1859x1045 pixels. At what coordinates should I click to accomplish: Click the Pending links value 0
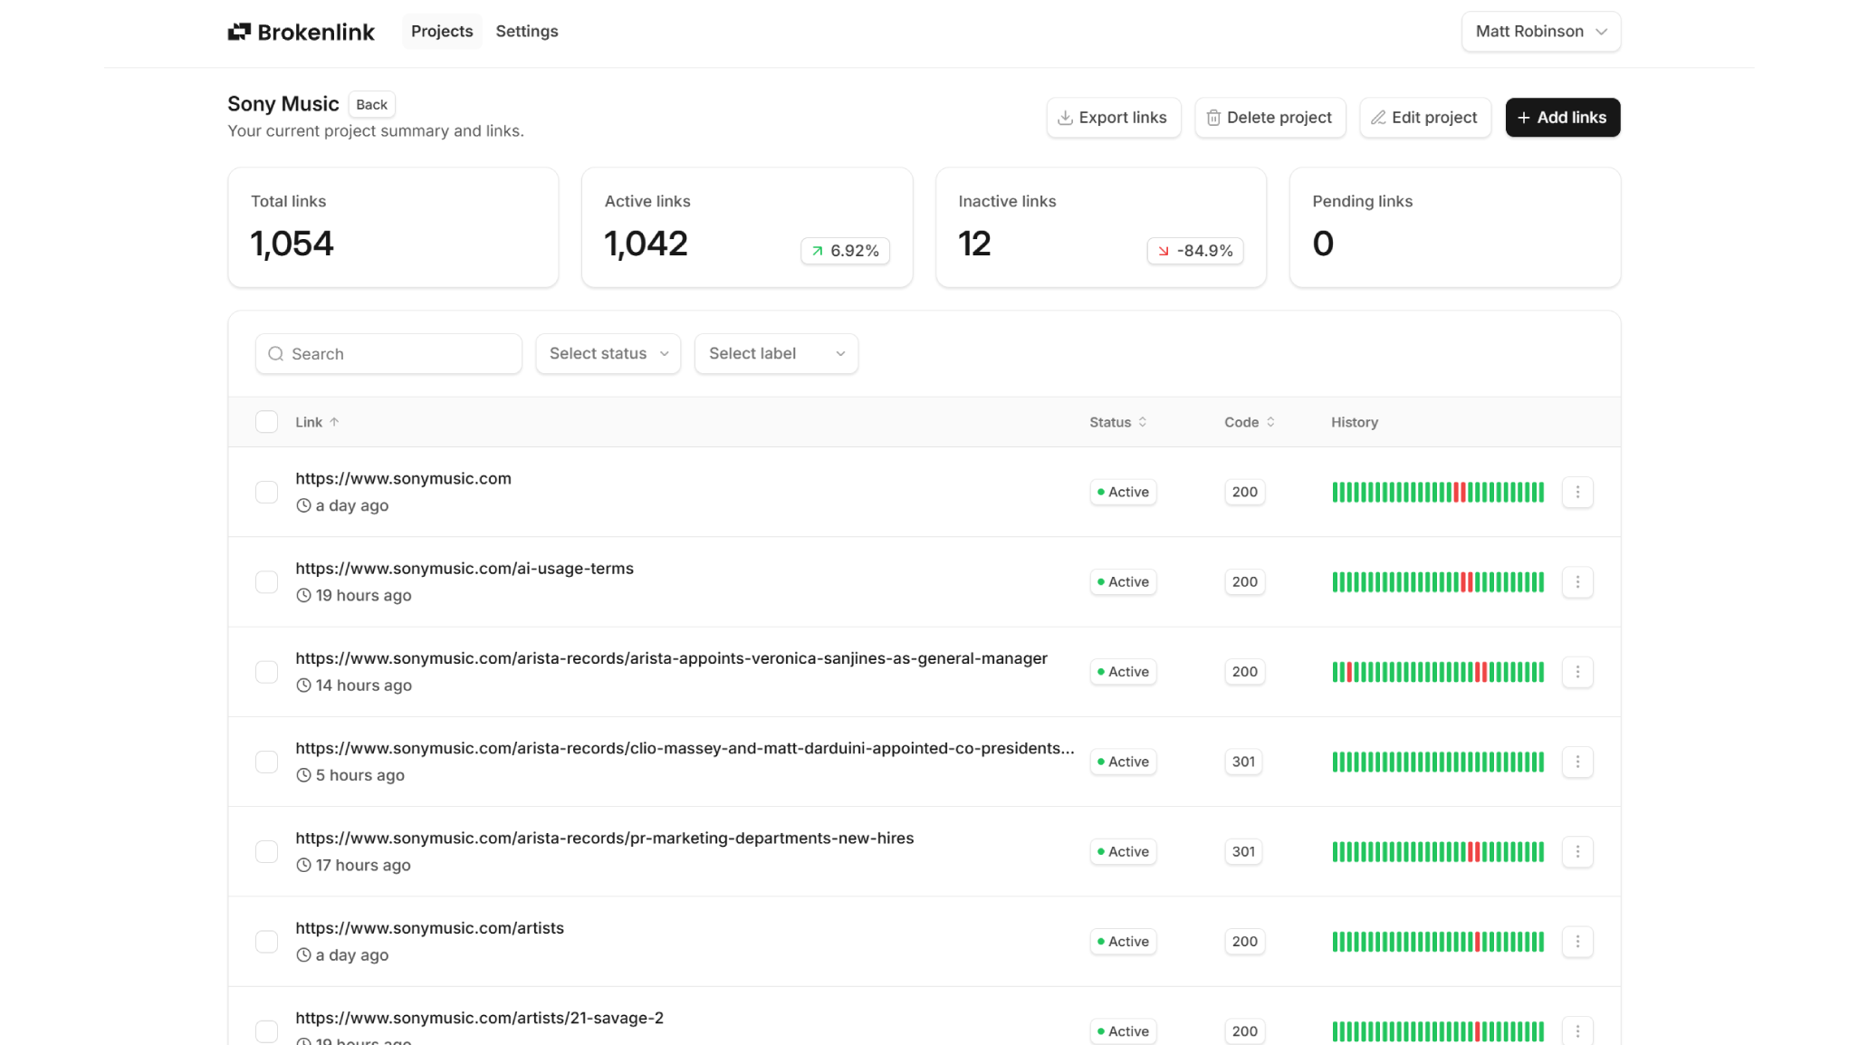1323,244
